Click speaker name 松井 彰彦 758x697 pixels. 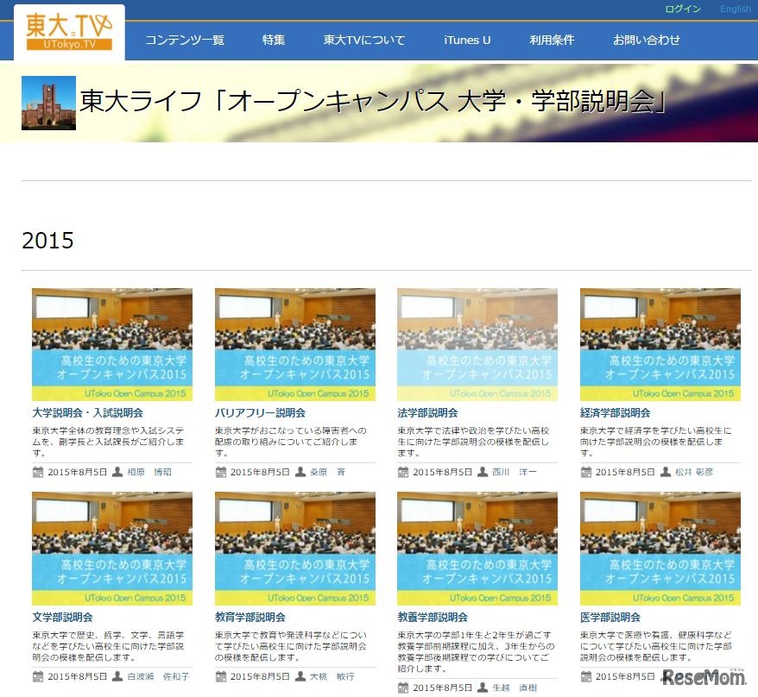[694, 472]
